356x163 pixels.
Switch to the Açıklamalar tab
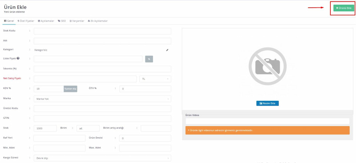46,21
